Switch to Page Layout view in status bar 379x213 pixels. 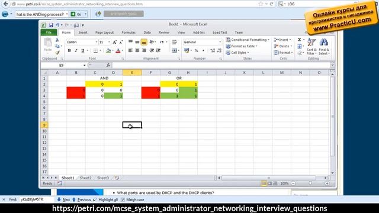[x=270, y=183]
